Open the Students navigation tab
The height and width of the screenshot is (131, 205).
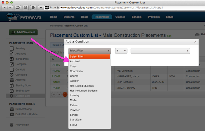coord(69,17)
